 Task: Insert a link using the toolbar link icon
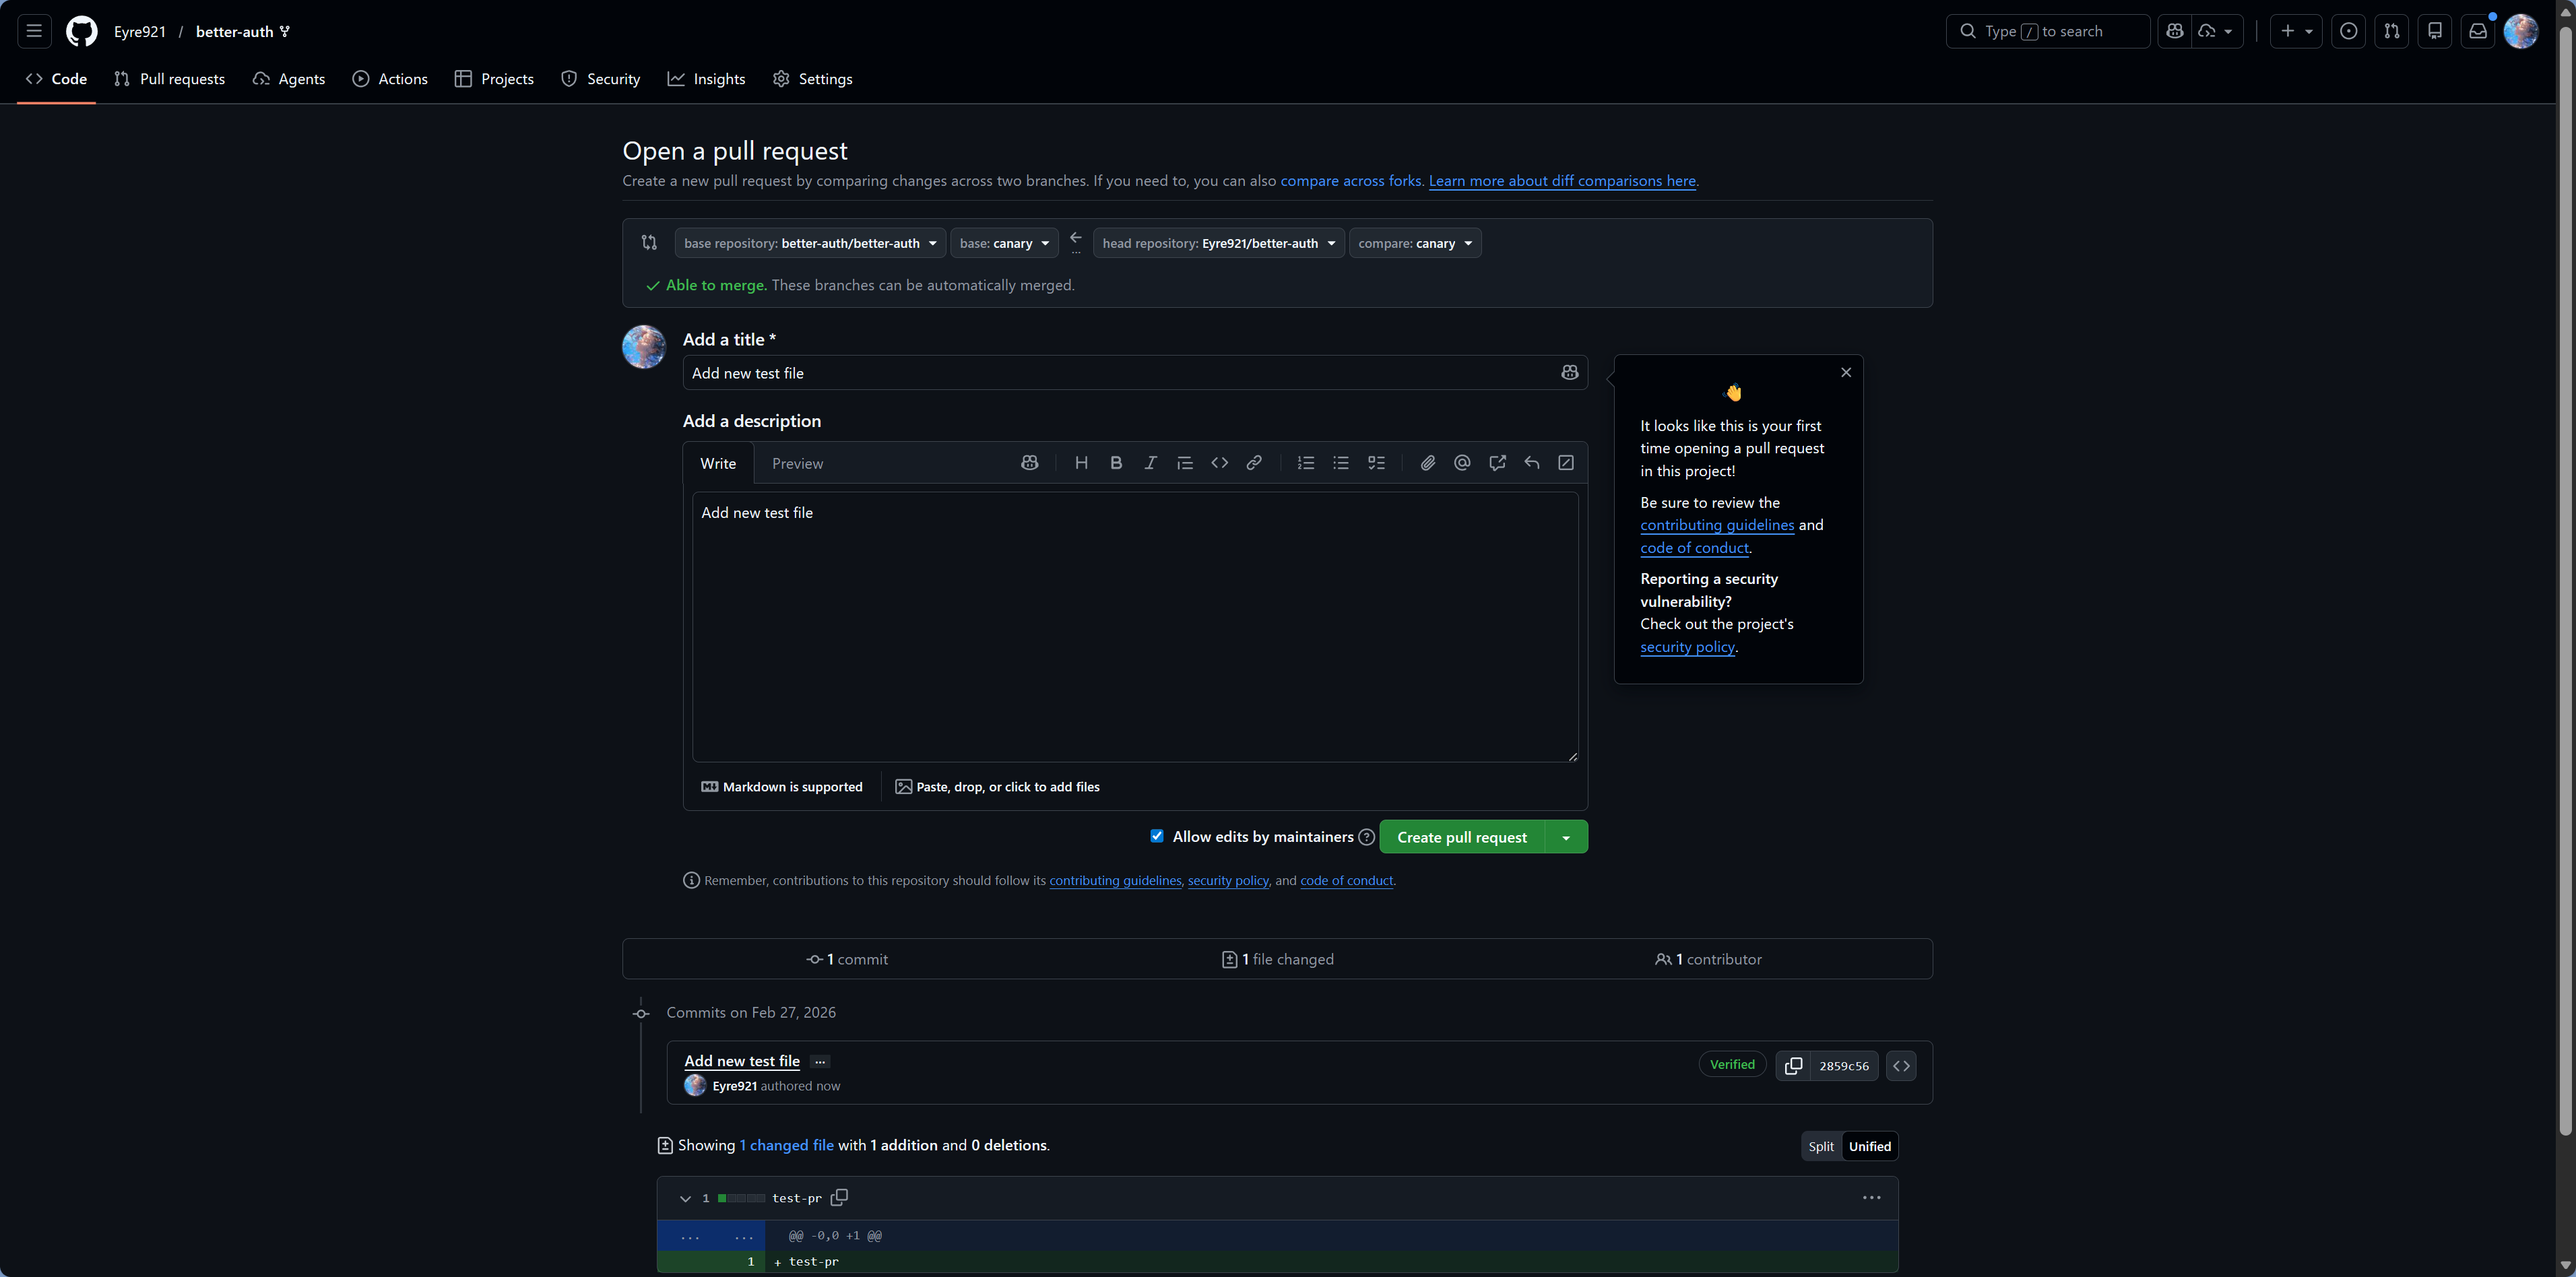[1253, 463]
